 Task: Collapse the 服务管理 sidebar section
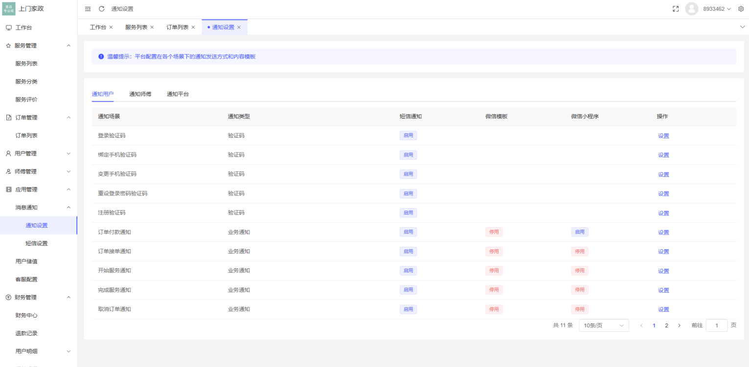pos(68,45)
